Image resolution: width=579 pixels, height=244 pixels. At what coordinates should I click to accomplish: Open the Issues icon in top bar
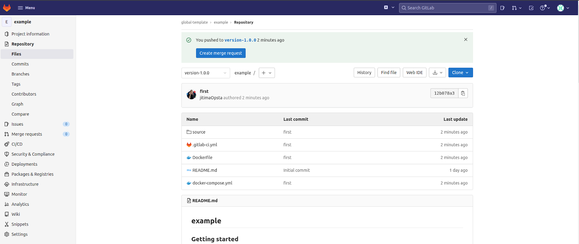pyautogui.click(x=503, y=8)
